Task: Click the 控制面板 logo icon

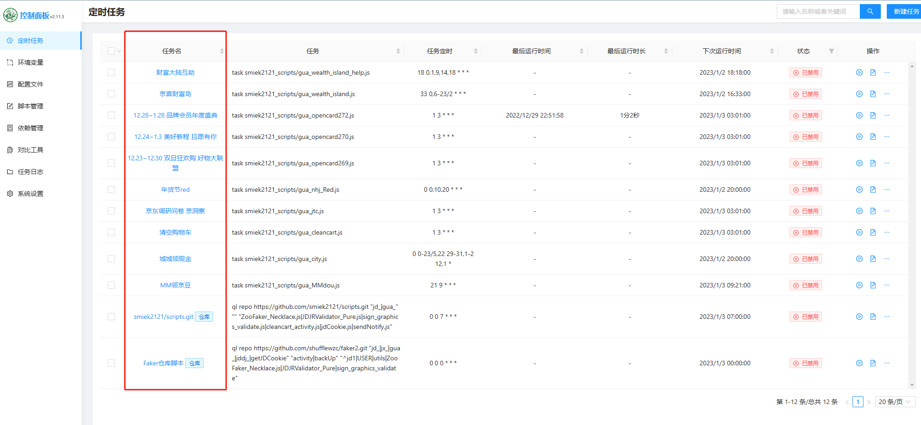Action: click(x=10, y=15)
